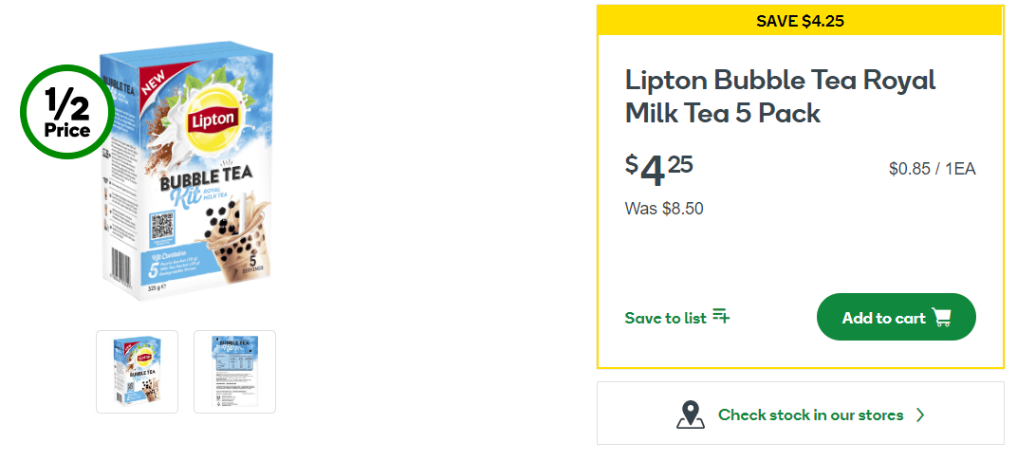Click the SAVE $4.25 yellow banner
The image size is (1017, 461).
[801, 21]
